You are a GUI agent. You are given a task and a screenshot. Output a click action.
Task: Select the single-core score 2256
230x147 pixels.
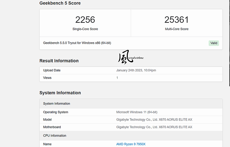click(85, 20)
